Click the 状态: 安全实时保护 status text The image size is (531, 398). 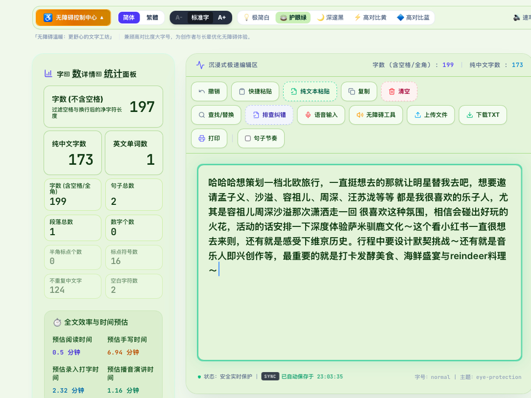(x=228, y=376)
